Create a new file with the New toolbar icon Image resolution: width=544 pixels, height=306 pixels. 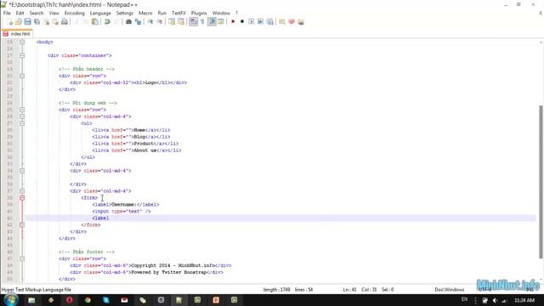pos(9,22)
